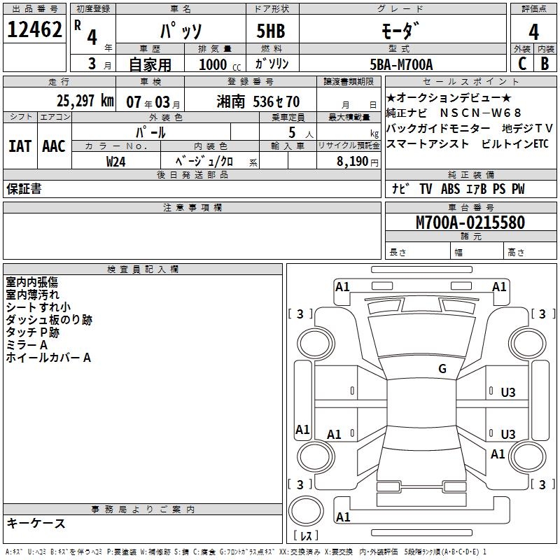Image resolution: width=560 pixels, height=560 pixels.
Task: Click the 注意事項欄 section header
Action: click(192, 207)
